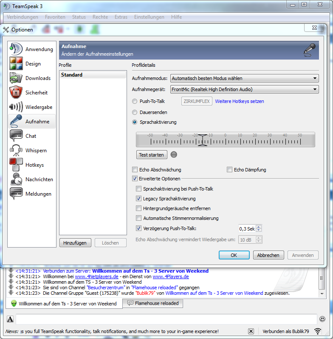The width and height of the screenshot is (333, 339).
Task: Click the slider scale at the 20 mark
Action: tap(255, 142)
